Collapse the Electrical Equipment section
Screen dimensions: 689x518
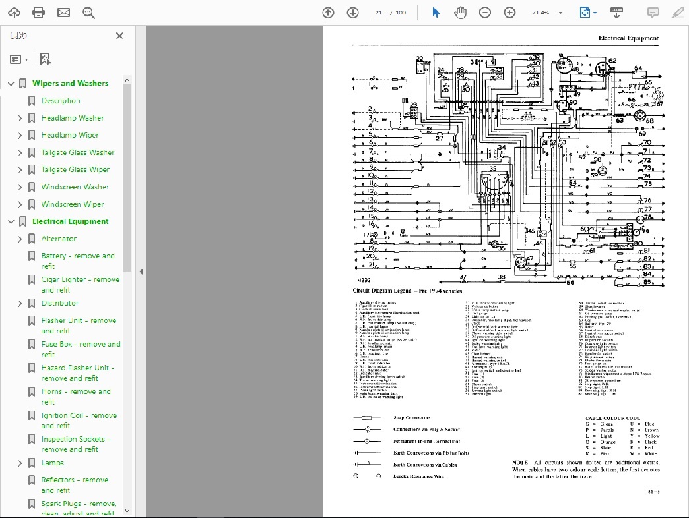click(x=11, y=221)
